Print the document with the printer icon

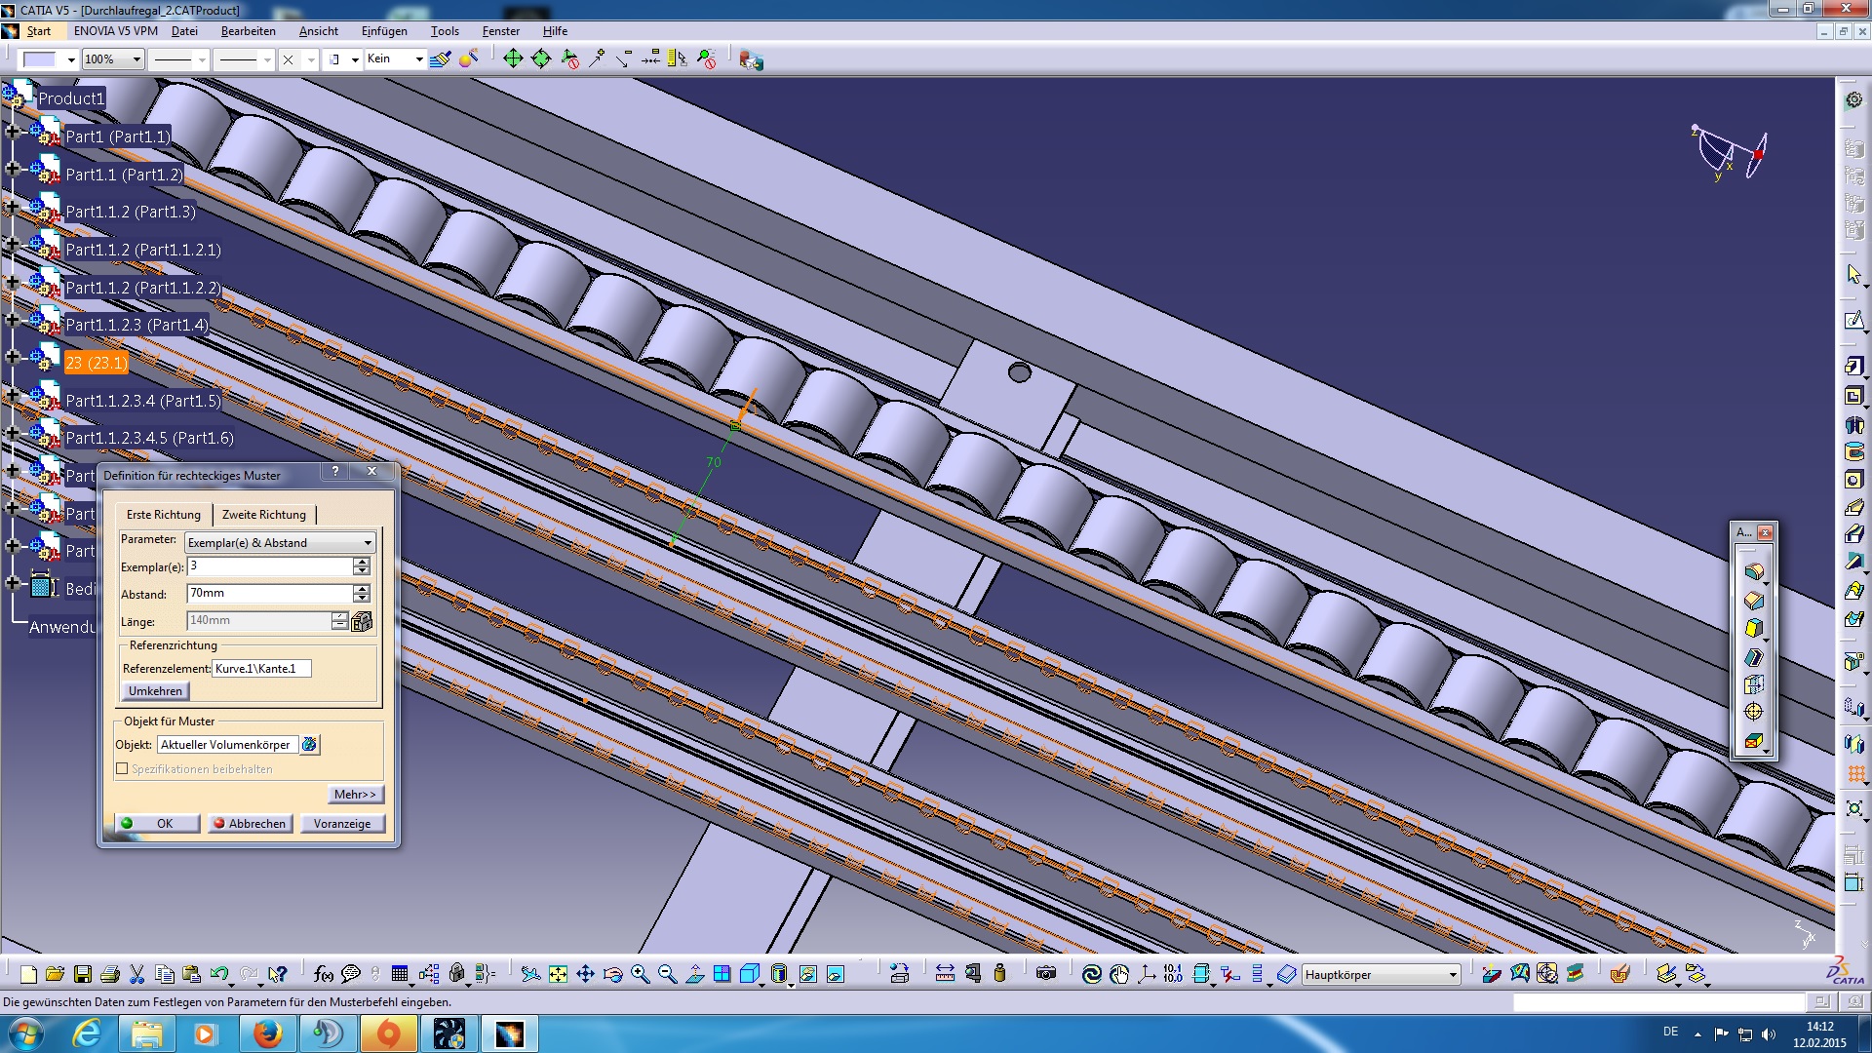[x=110, y=974]
